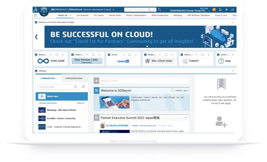The width and height of the screenshot is (267, 162).
Task: Click the IFWE LOOP logo link
Action: [51, 61]
